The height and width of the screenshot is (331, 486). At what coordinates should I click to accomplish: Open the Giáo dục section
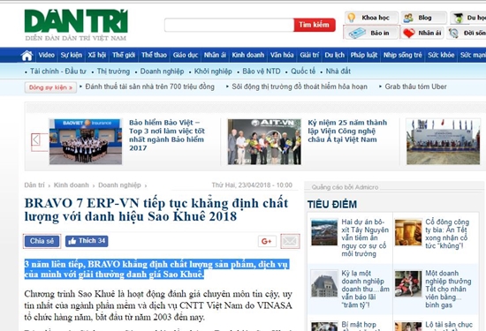pyautogui.click(x=186, y=55)
